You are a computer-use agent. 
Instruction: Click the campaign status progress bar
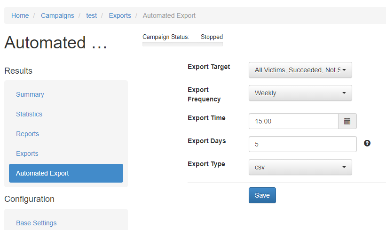pos(183,44)
